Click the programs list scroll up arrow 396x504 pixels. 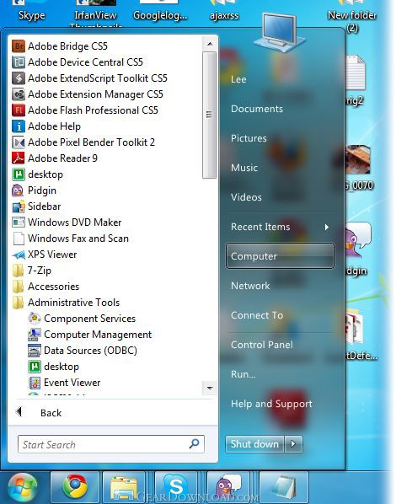coord(210,44)
